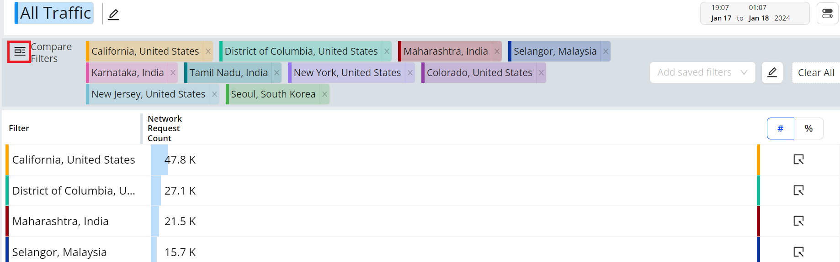840x262 pixels.
Task: Click the California row orange color bar
Action: [7, 159]
